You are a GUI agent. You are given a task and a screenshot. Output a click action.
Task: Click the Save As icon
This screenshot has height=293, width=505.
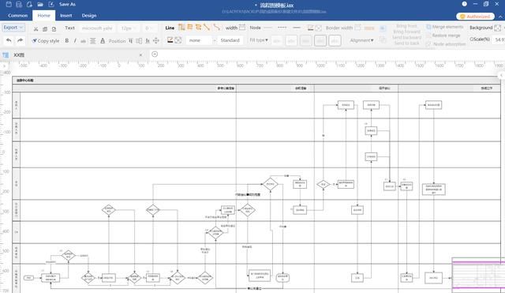(51, 4)
